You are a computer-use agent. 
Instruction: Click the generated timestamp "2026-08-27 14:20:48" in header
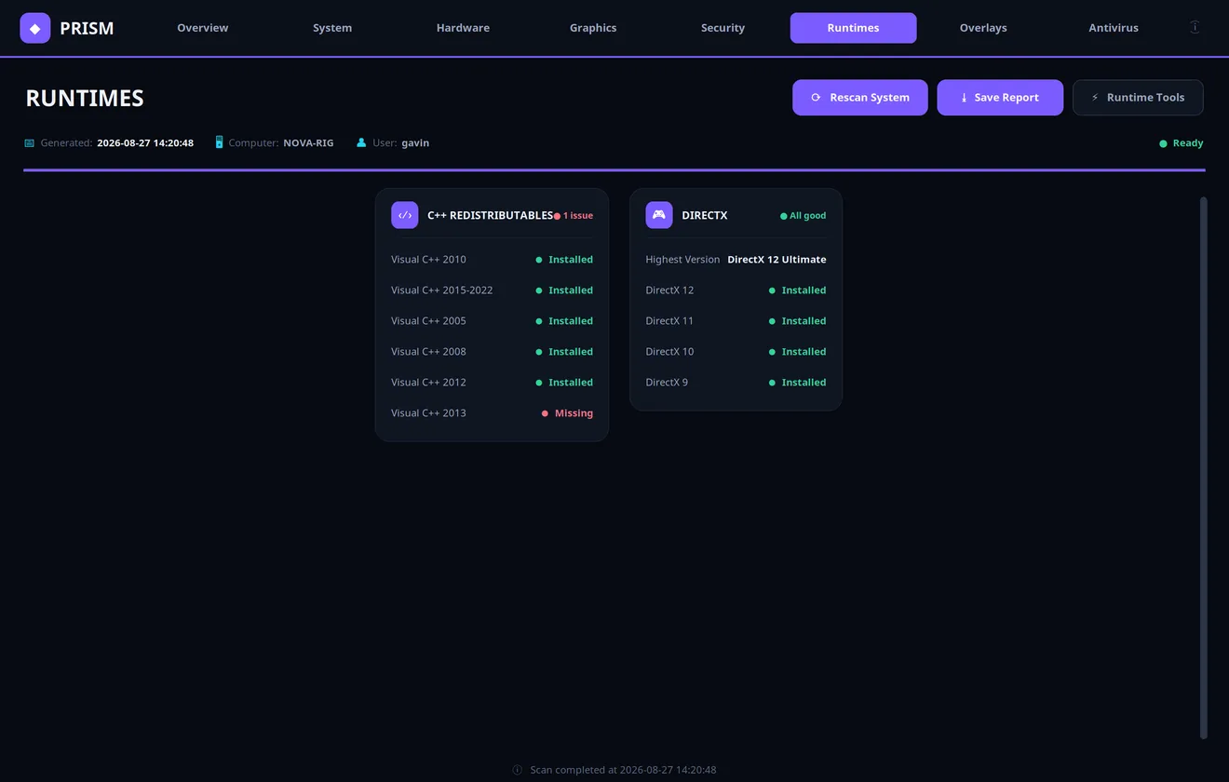[x=145, y=143]
